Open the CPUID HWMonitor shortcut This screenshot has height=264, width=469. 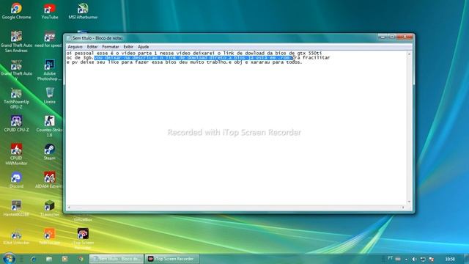tap(16, 154)
